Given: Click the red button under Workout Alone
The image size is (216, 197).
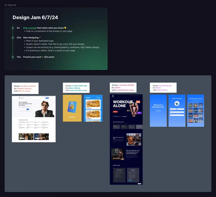Looking at the screenshot, I should 115,112.
